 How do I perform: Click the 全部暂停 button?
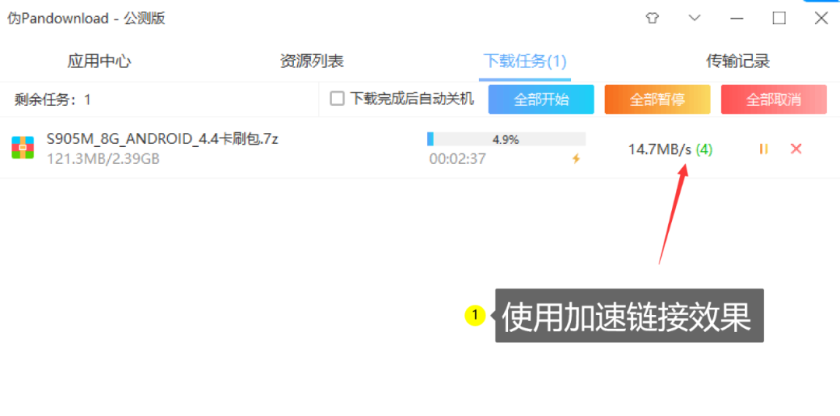tap(657, 100)
